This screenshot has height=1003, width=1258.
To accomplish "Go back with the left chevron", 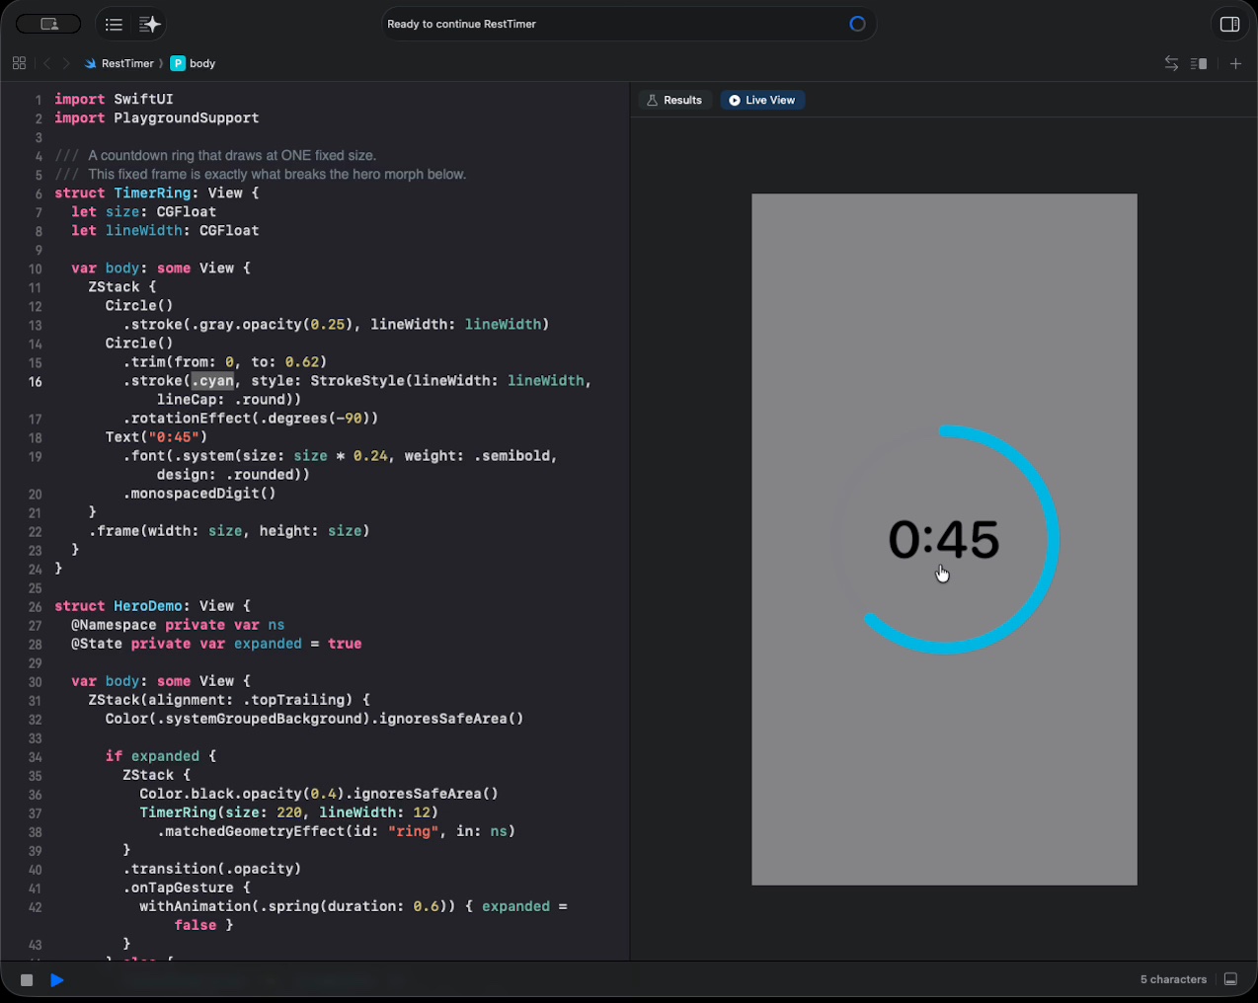I will pyautogui.click(x=46, y=63).
